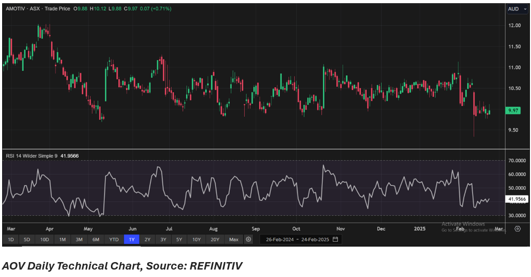Click the 60.0000 RSI axis label
This screenshot has height=277, width=531.
[x=517, y=175]
